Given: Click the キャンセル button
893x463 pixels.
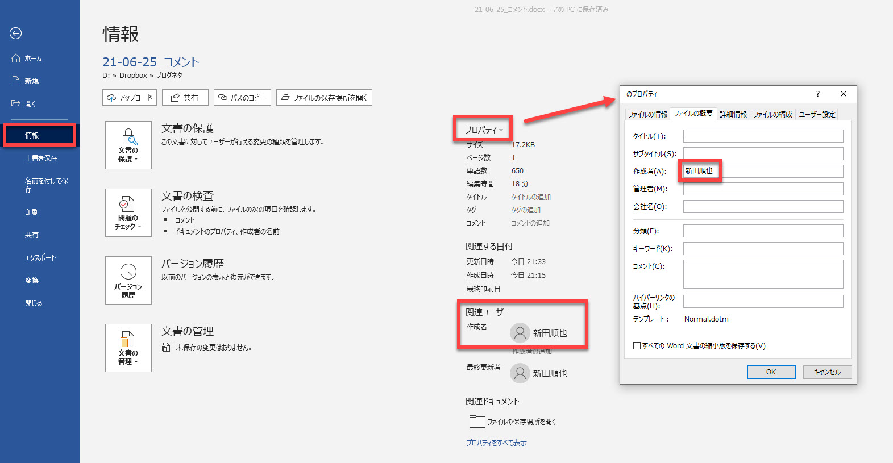Looking at the screenshot, I should [x=826, y=372].
